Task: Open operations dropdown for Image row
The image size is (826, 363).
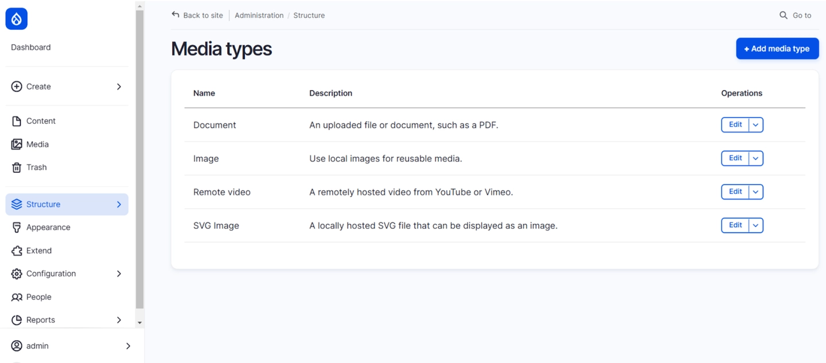Action: coord(756,158)
